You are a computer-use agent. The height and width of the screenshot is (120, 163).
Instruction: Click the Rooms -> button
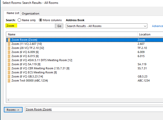[13, 110]
